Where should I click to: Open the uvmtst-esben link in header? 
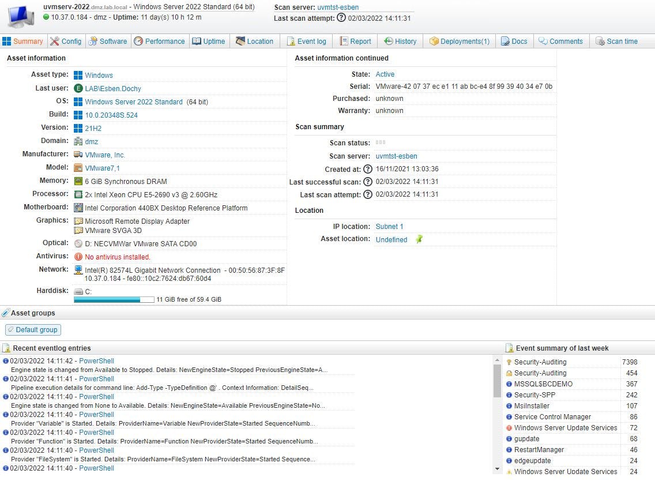click(338, 7)
